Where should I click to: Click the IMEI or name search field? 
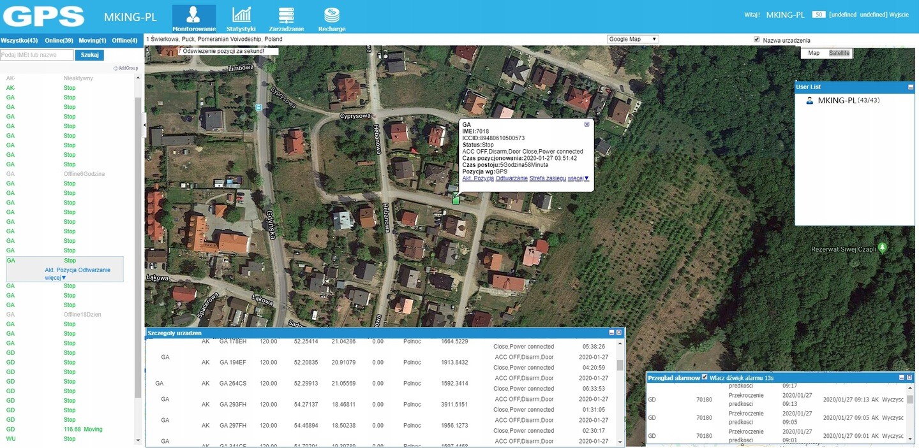37,55
